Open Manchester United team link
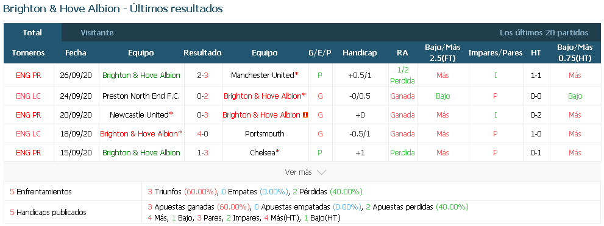 point(262,76)
